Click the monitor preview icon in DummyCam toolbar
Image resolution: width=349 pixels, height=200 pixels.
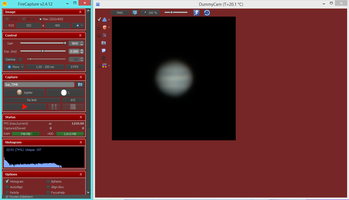pyautogui.click(x=135, y=13)
